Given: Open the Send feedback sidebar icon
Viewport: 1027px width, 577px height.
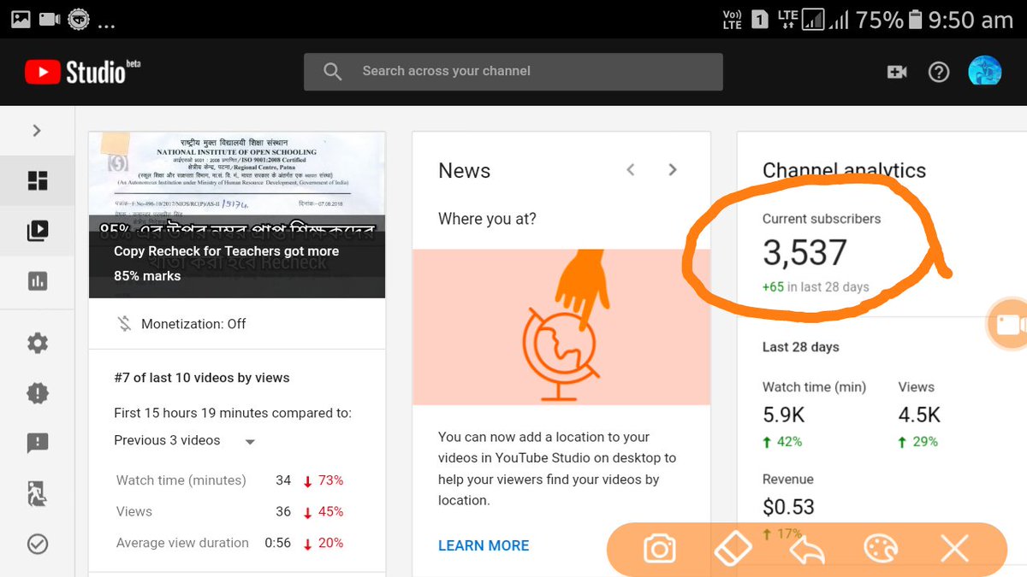Looking at the screenshot, I should coord(38,443).
